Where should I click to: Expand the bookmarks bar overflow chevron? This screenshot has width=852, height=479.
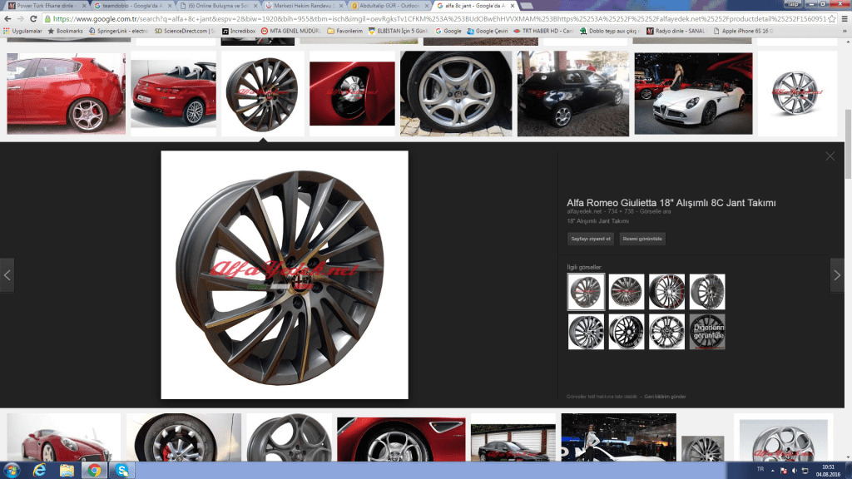coord(845,31)
